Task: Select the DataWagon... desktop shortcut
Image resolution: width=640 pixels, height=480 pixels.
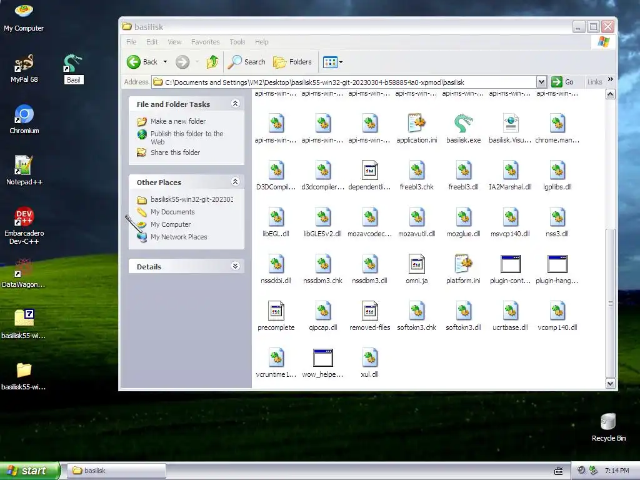Action: (x=24, y=273)
